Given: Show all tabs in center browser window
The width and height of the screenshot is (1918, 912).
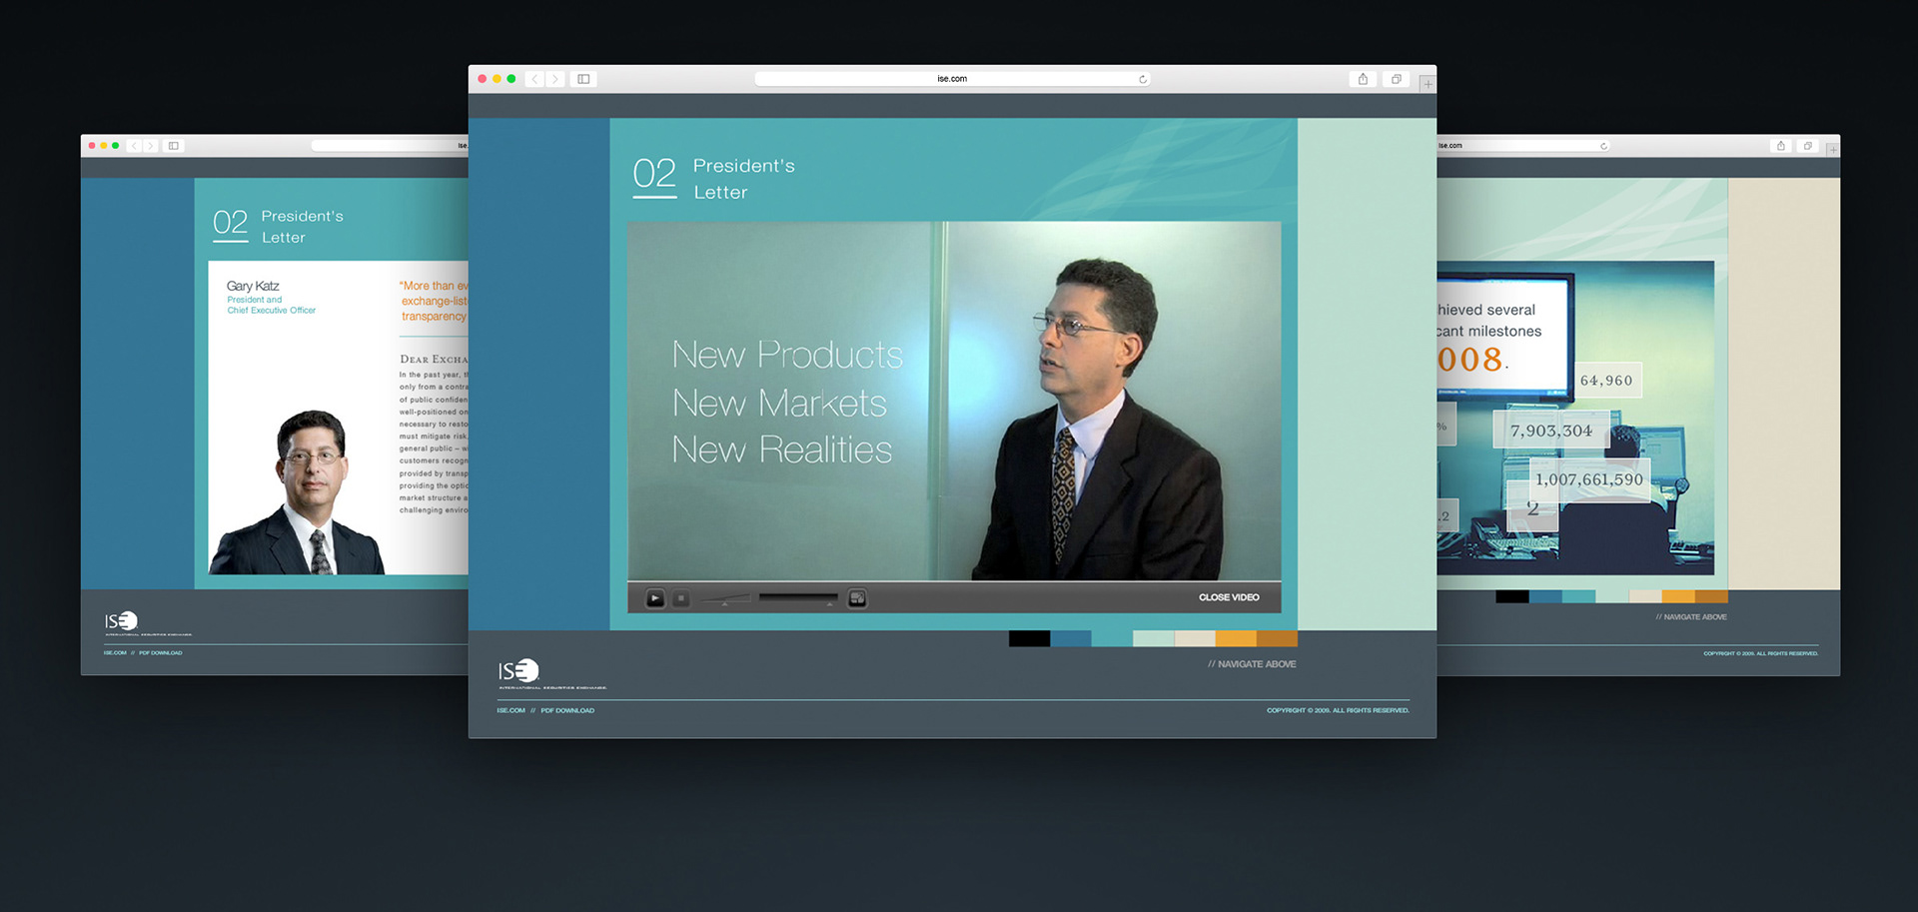Looking at the screenshot, I should click(1396, 79).
